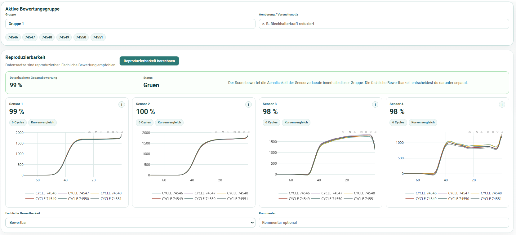Select the 6 Cycles tag under Sensor 4
516x235 pixels.
[398, 122]
